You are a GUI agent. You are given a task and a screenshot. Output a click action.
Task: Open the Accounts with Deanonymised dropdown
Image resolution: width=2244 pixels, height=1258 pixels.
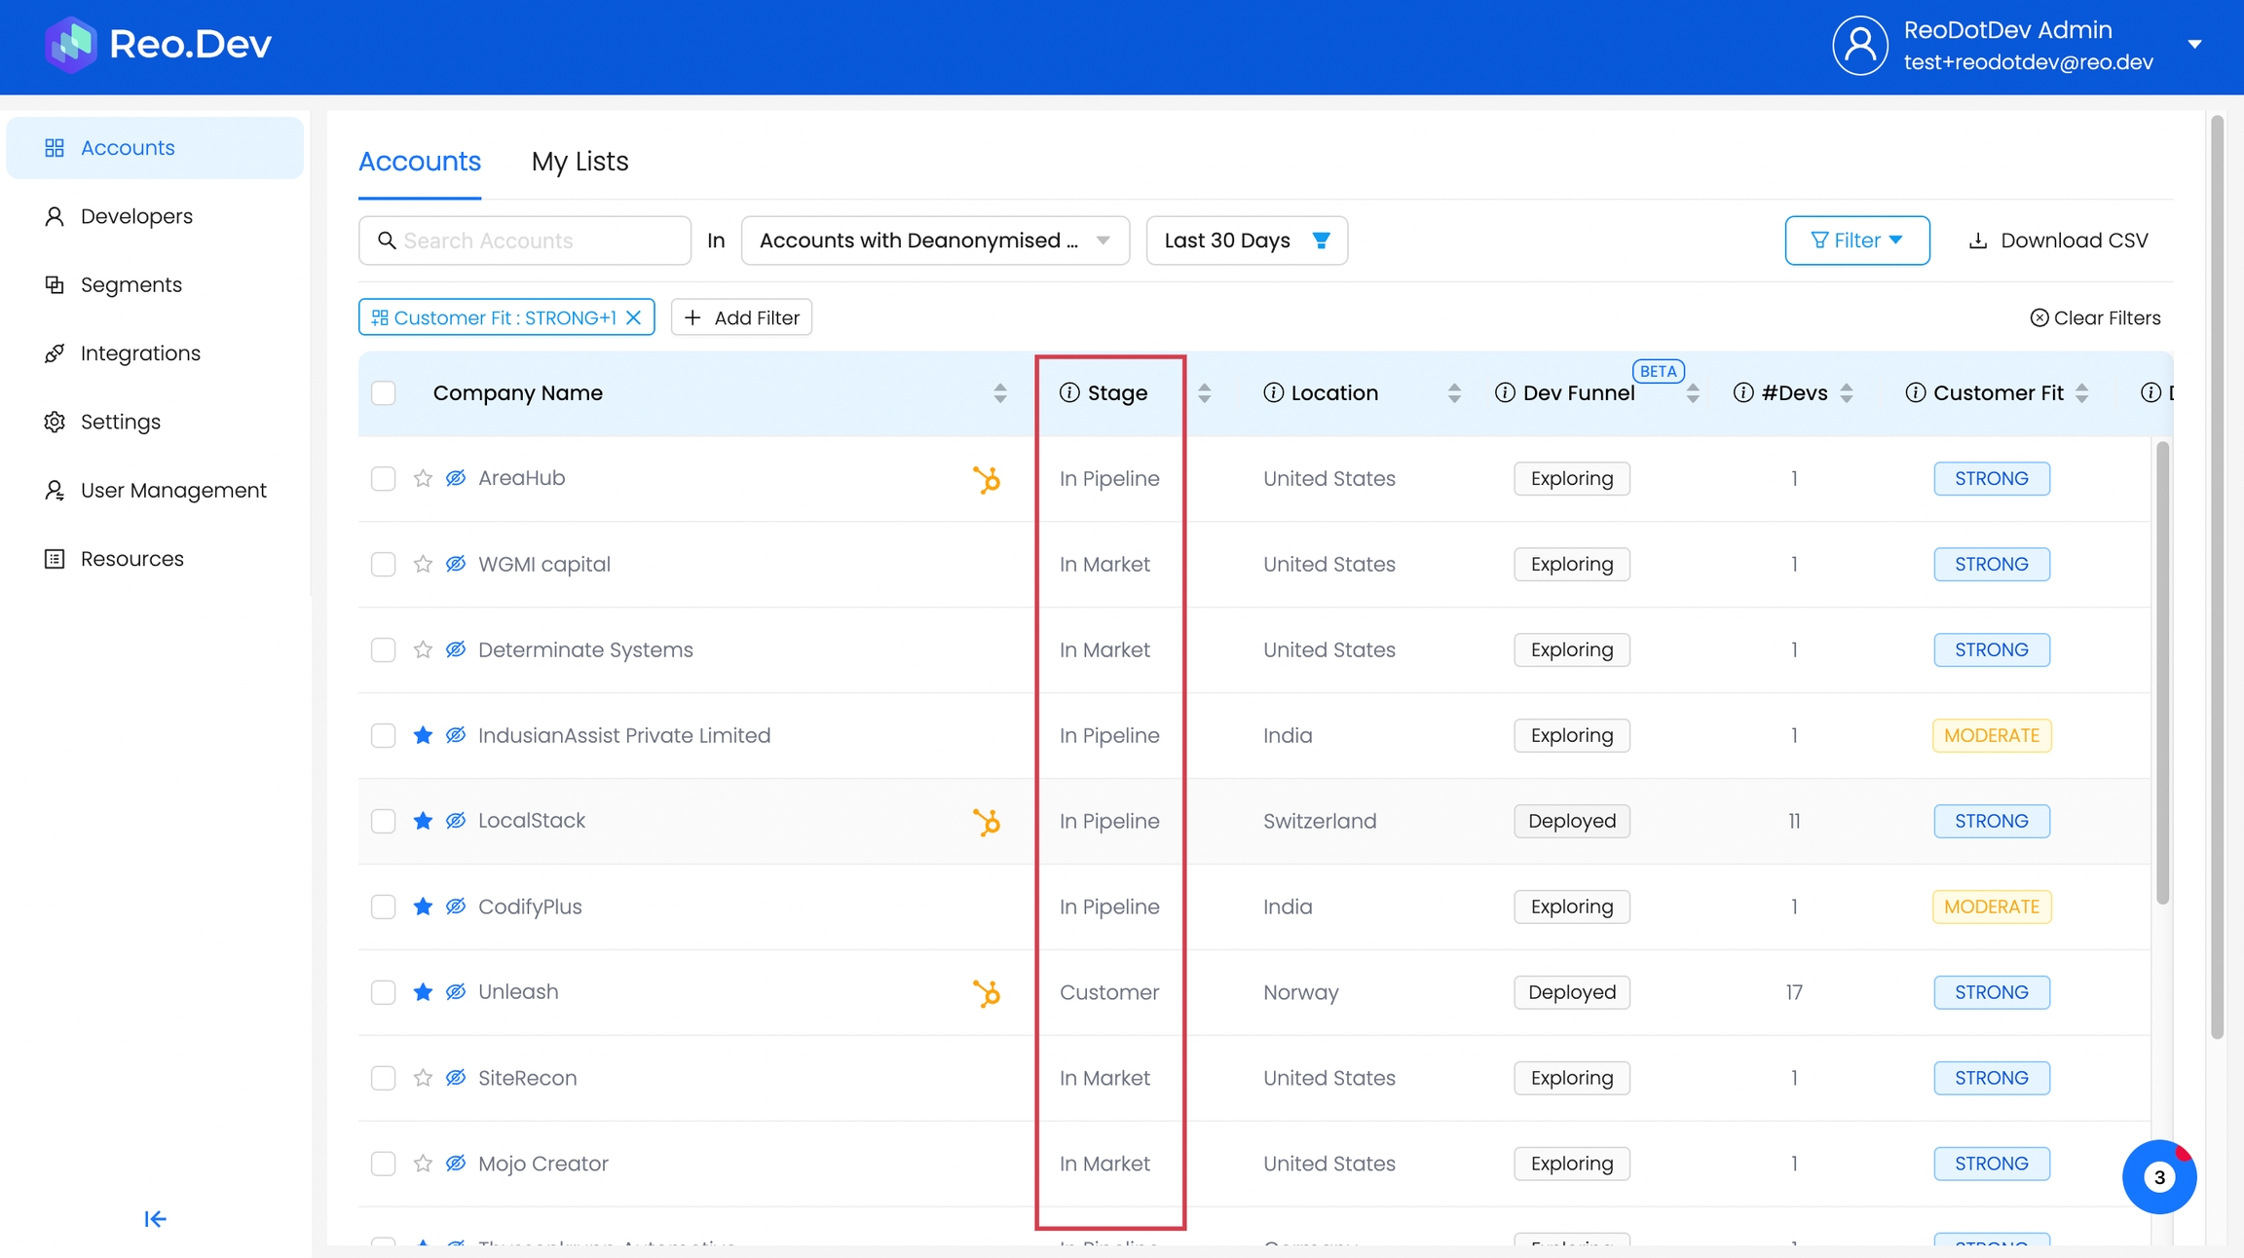coord(934,240)
